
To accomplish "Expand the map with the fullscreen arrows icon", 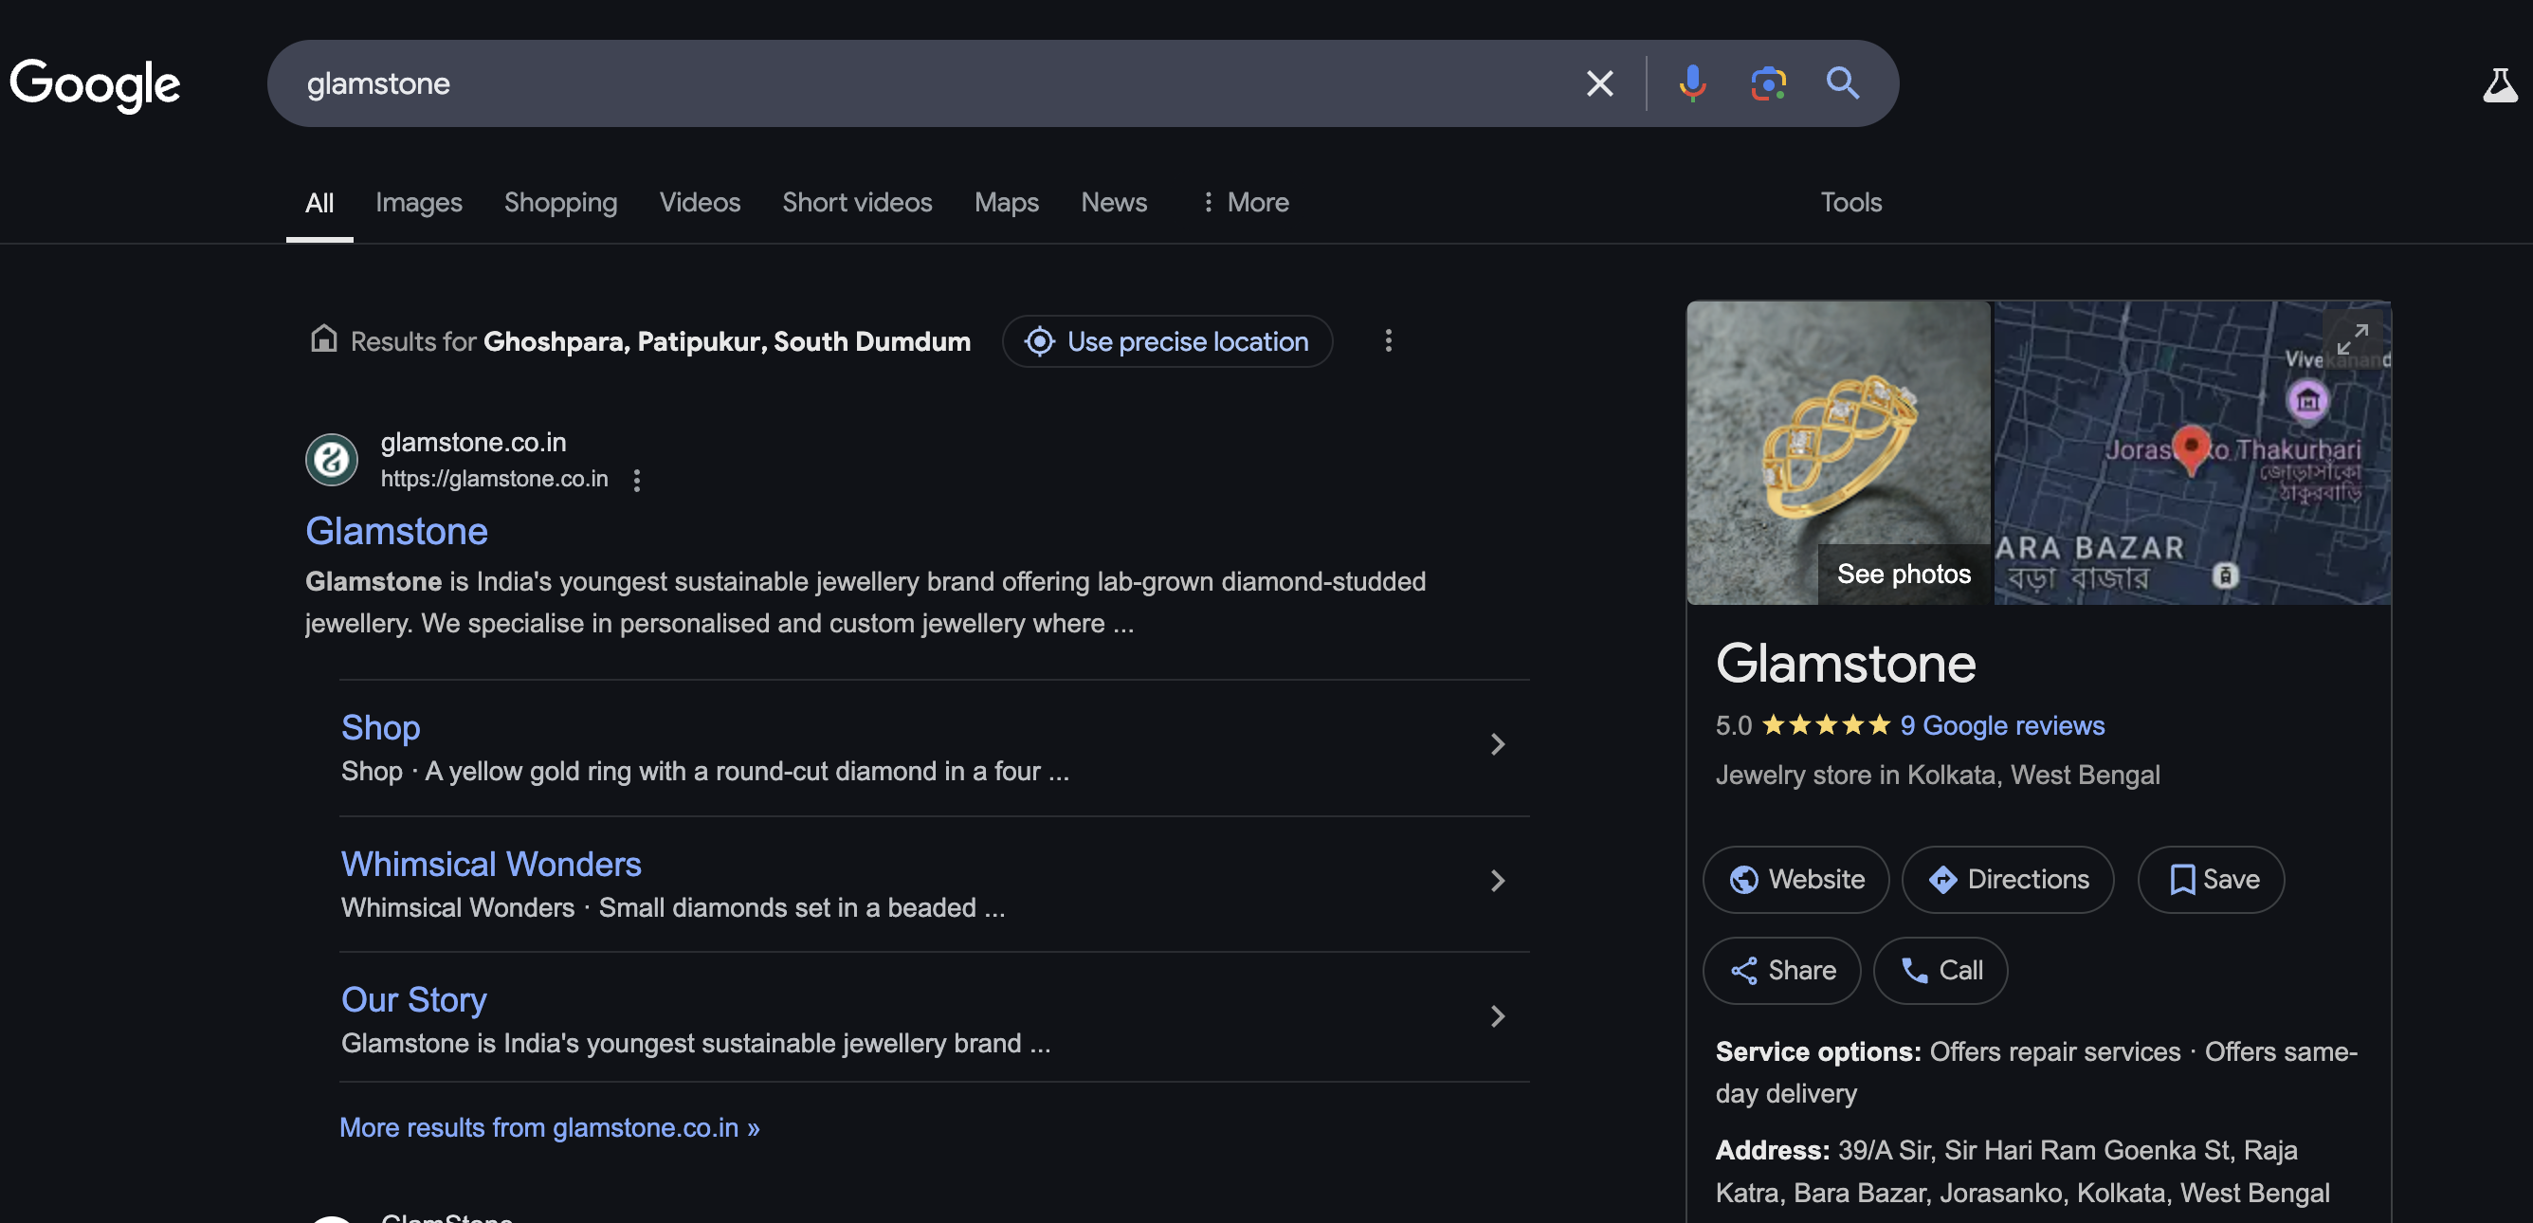I will click(x=2352, y=338).
